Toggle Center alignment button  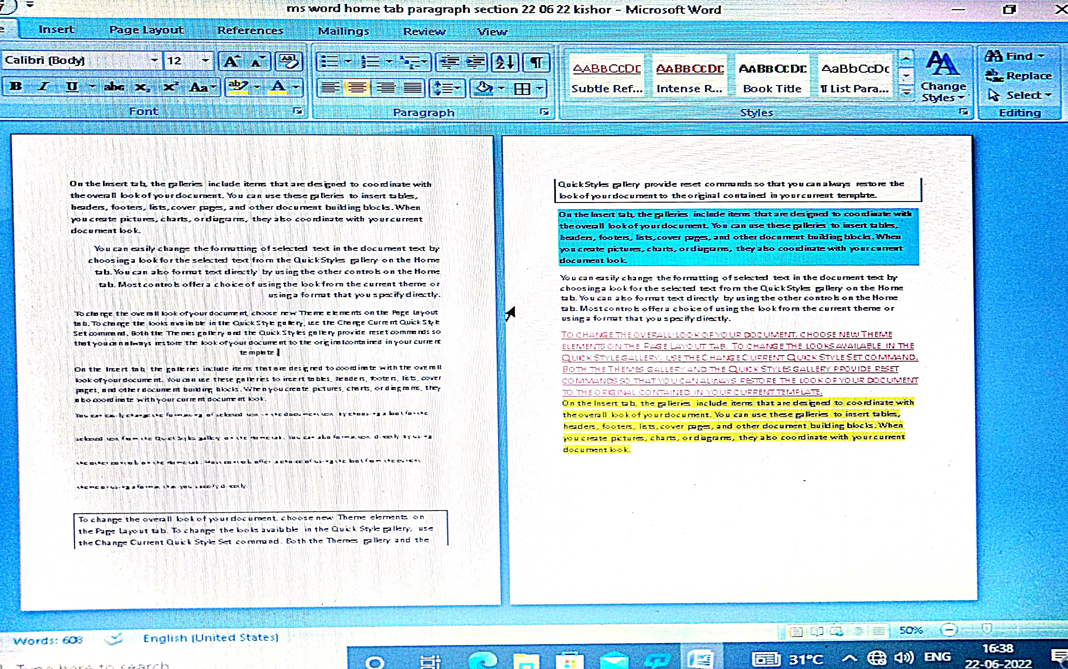coord(357,88)
